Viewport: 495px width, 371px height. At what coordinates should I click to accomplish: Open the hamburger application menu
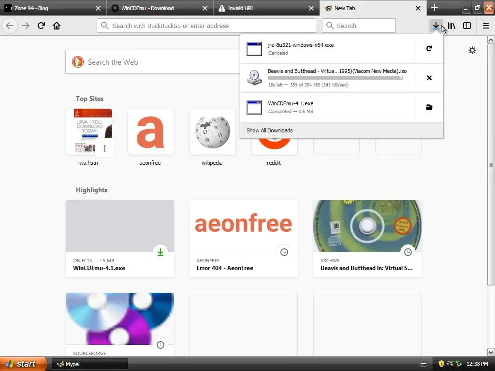486,26
